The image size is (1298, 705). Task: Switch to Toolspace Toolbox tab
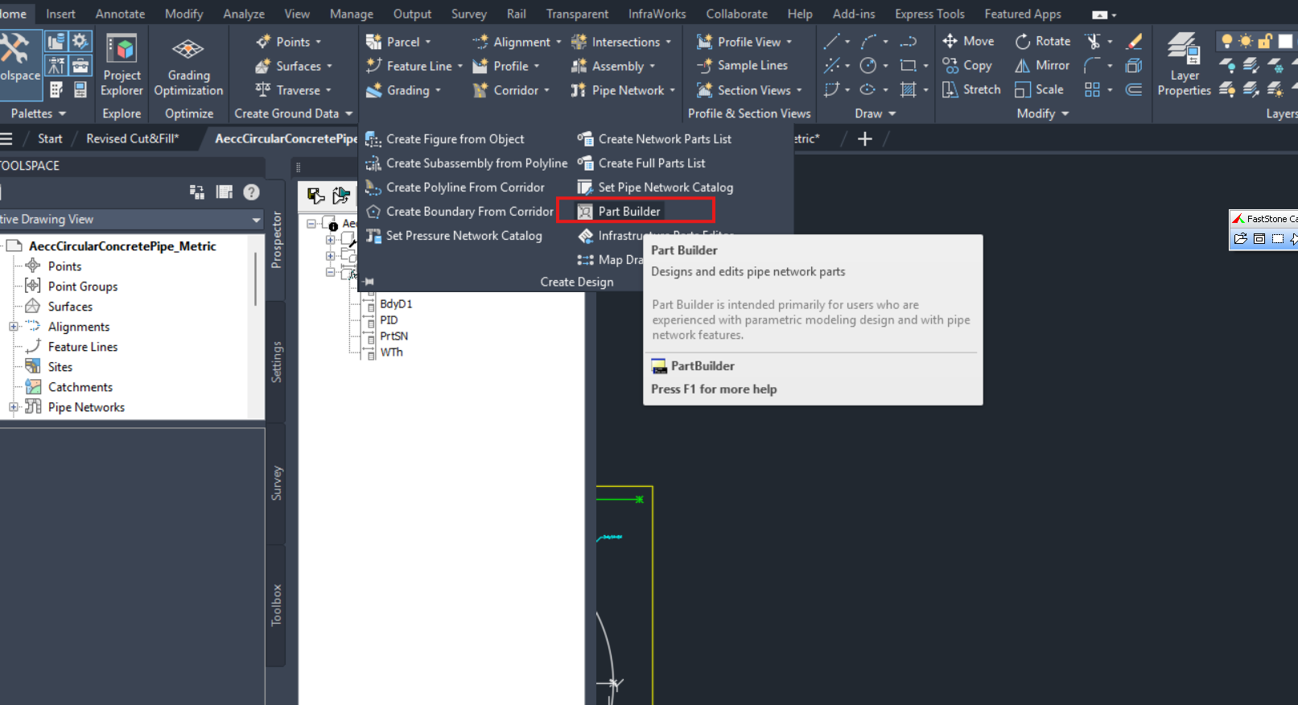[x=276, y=605]
